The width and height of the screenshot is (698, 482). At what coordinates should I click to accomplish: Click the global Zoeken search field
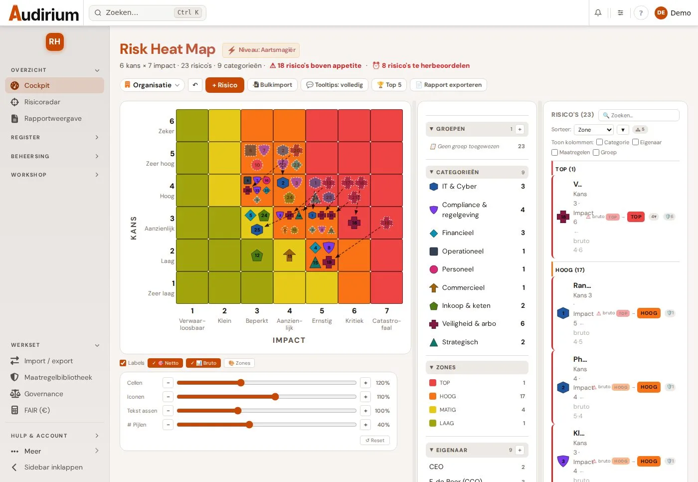(148, 12)
